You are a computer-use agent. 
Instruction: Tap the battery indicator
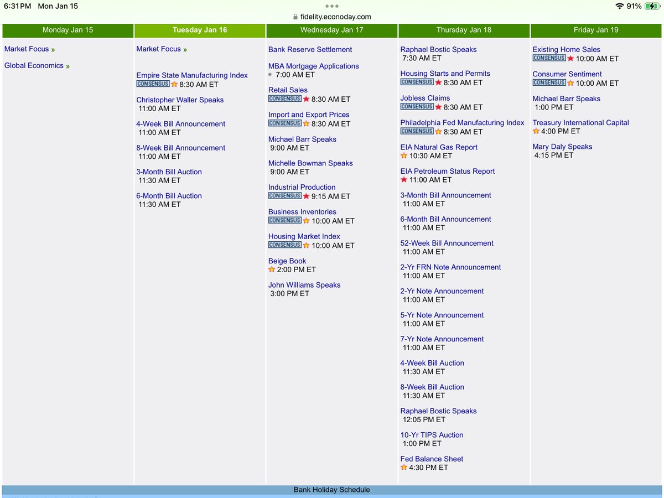click(x=652, y=6)
